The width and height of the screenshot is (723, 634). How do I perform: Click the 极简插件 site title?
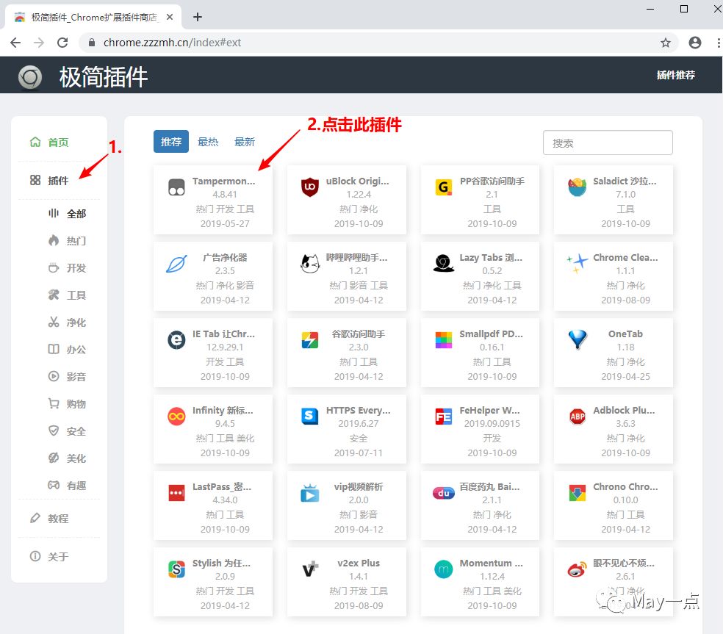coord(104,77)
